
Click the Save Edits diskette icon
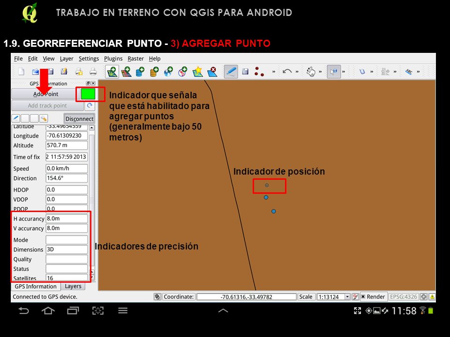[245, 71]
